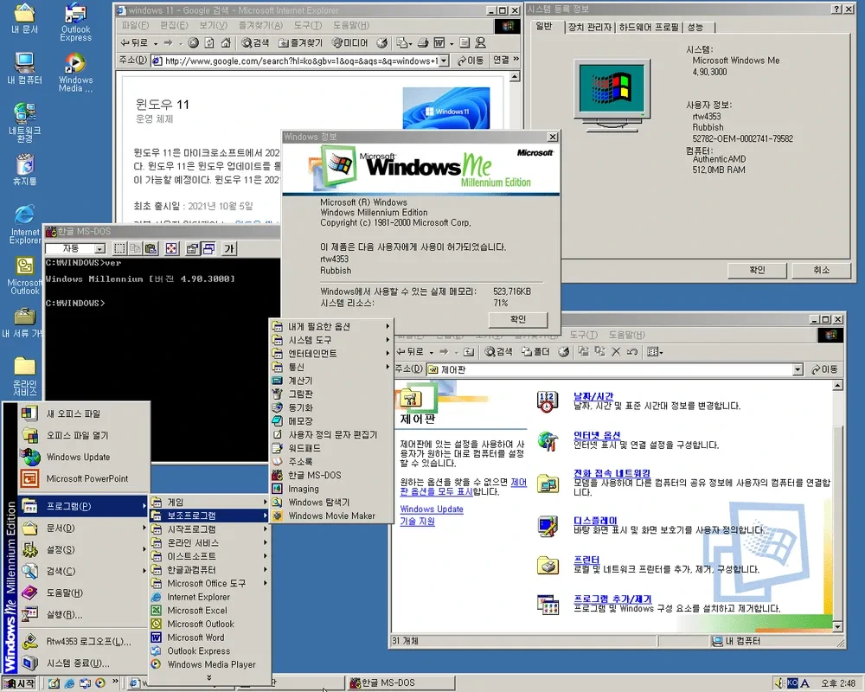Open the MS-DOS font size 자동 dropdown
The image size is (865, 692).
tap(99, 249)
